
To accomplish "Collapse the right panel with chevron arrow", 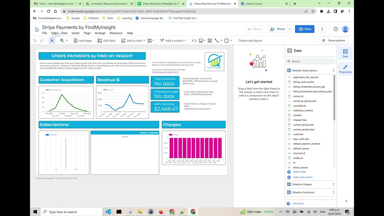I will [346, 201].
